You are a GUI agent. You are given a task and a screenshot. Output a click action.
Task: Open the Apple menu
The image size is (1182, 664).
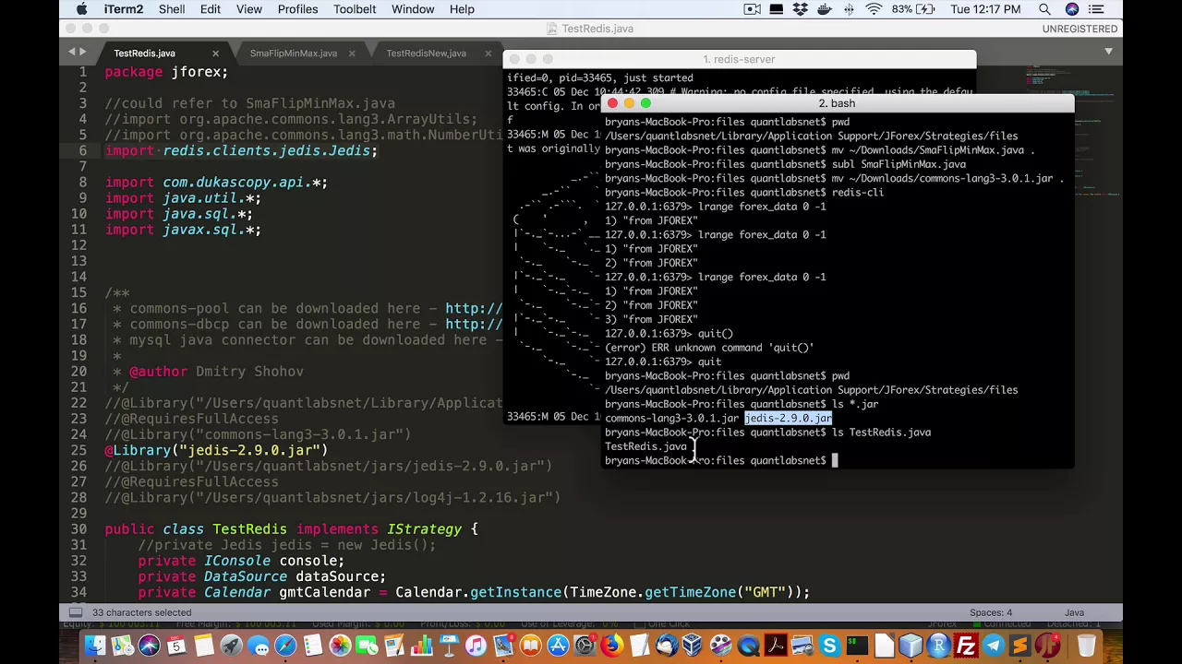pos(82,9)
